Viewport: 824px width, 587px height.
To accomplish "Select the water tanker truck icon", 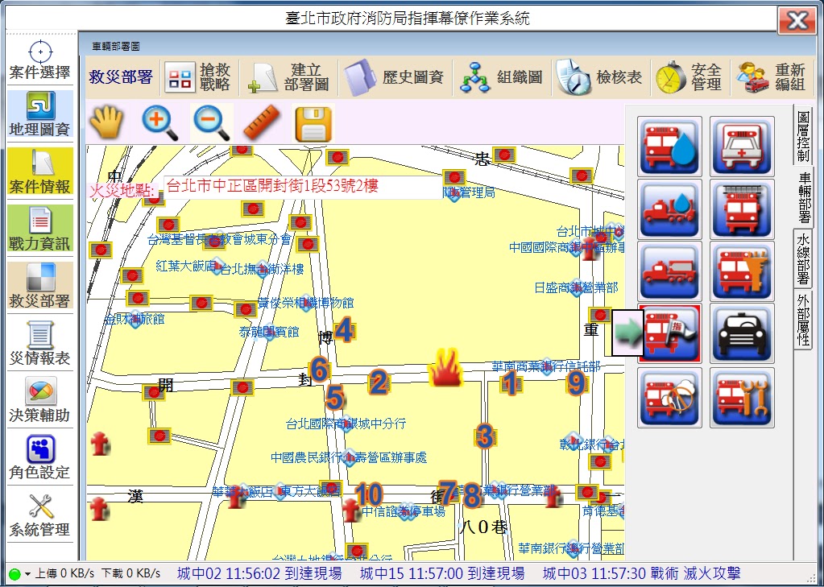I will click(x=669, y=209).
